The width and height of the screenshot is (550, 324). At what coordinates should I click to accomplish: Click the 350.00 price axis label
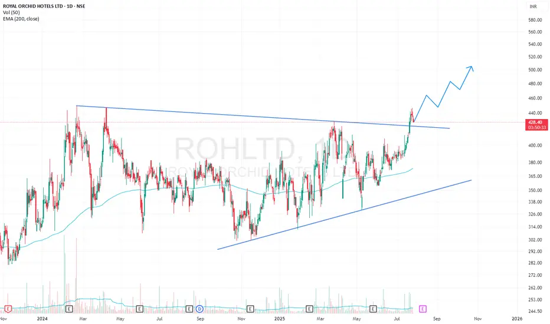click(535, 190)
